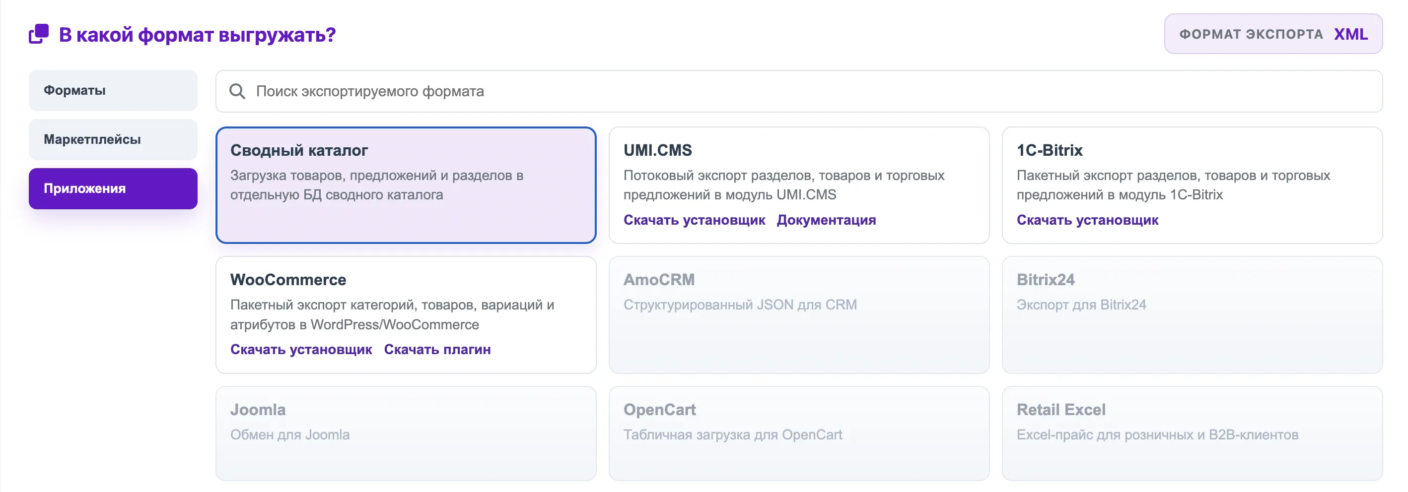Viewport: 1408px width, 492px height.
Task: Select the Сводный каталог card
Action: coord(406,185)
